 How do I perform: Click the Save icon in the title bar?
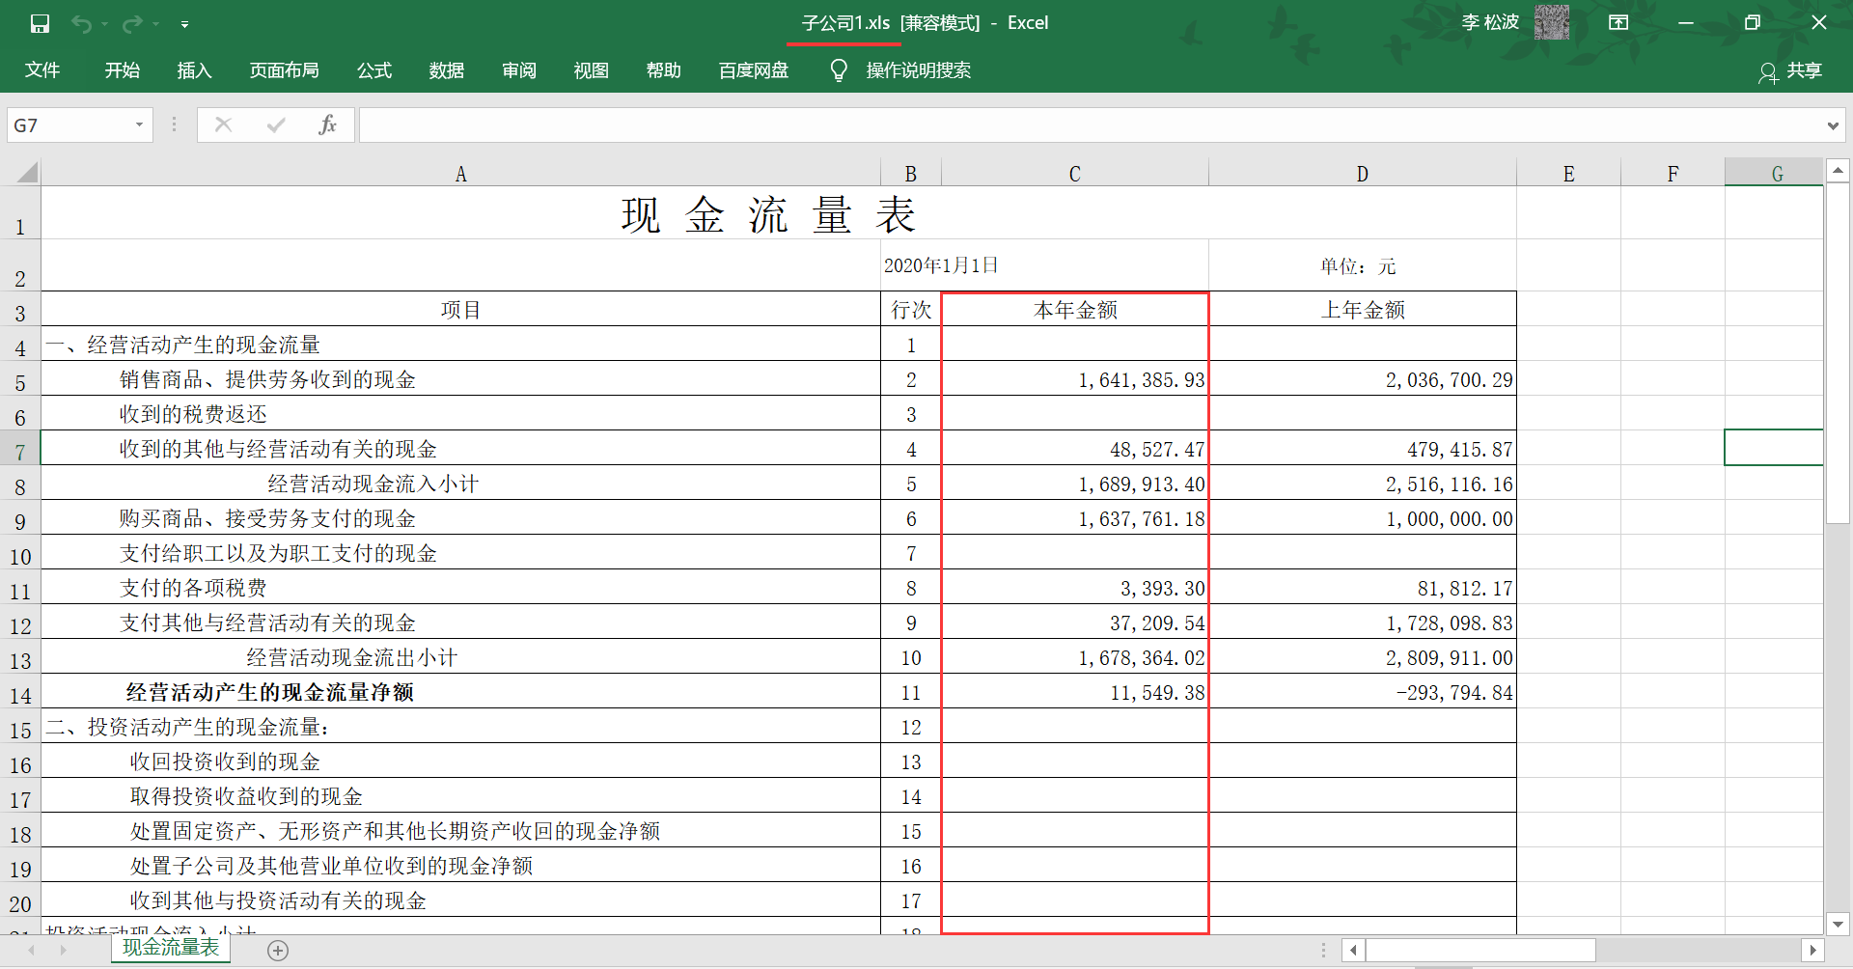tap(40, 23)
